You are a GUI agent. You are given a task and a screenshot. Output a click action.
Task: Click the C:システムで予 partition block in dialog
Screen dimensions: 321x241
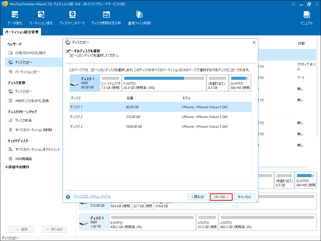click(x=111, y=83)
